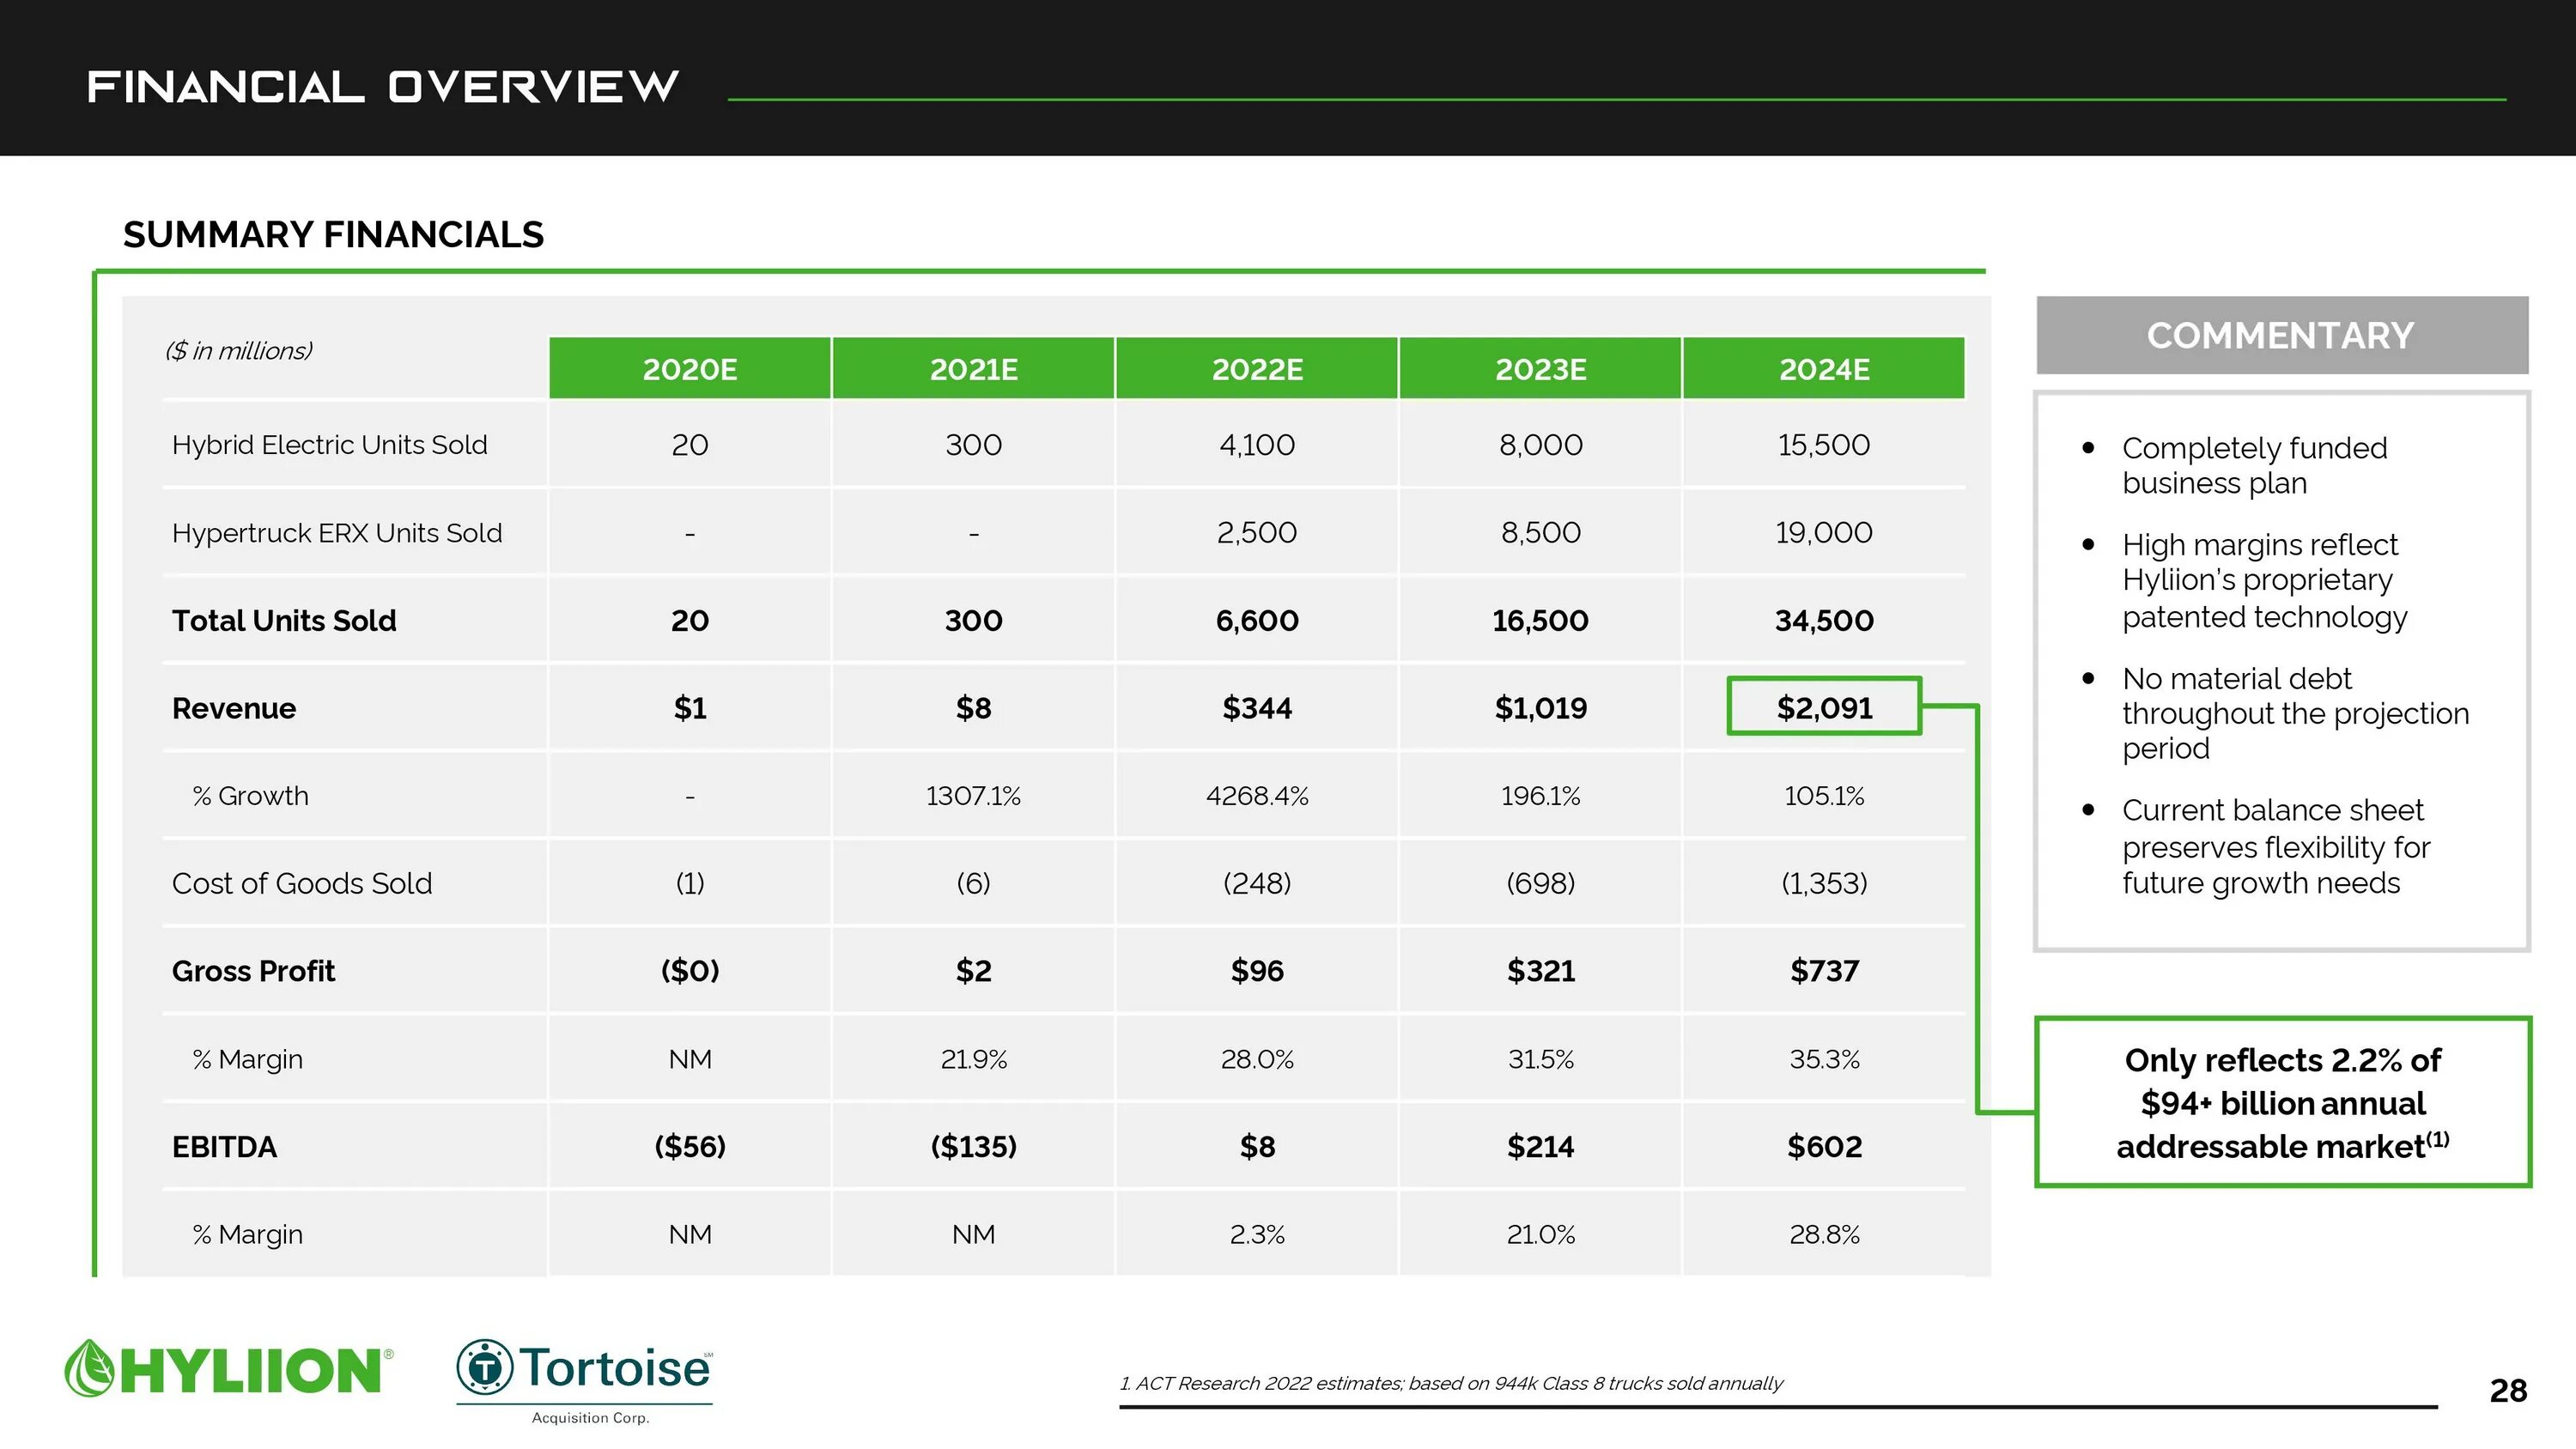Screen dimensions: 2576x1449
Task: Click the 2024E revenue cell $2,091
Action: (1820, 707)
